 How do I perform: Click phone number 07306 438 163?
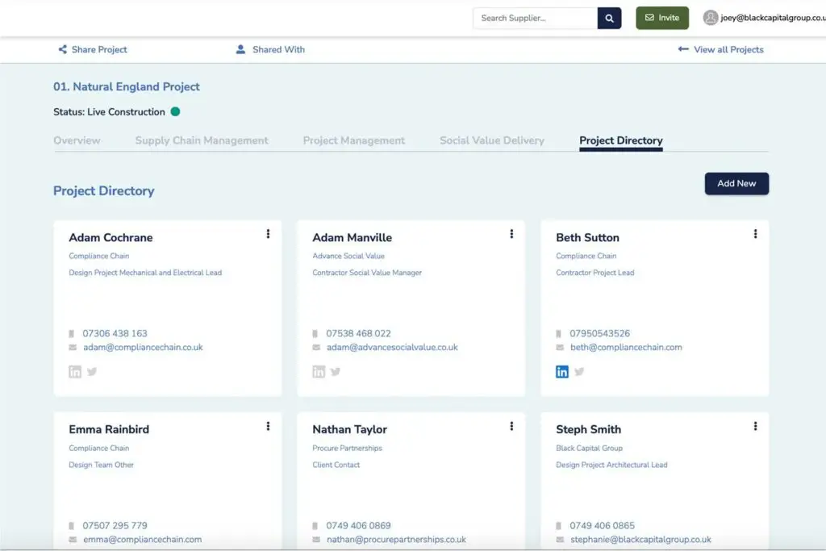point(115,333)
